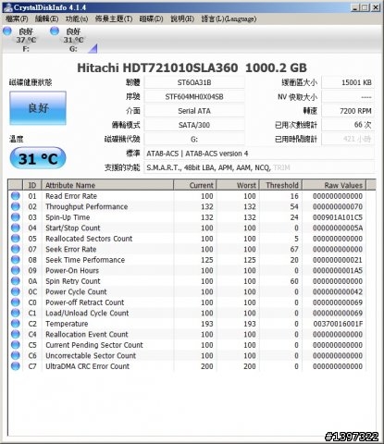Image resolution: width=384 pixels, height=444 pixels.
Task: Click the Current column header
Action: click(x=195, y=185)
